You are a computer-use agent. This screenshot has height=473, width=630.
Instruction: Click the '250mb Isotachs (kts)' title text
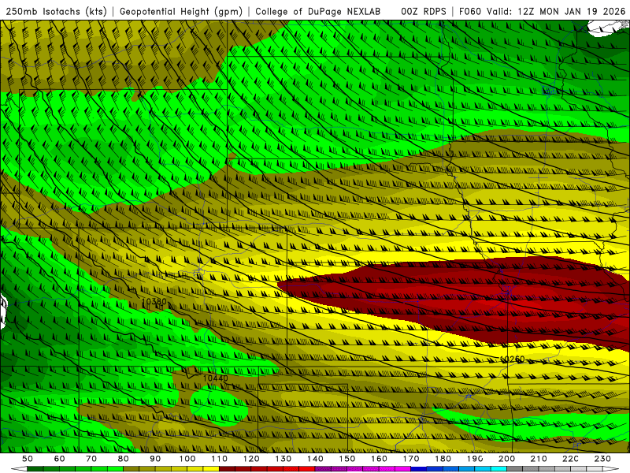(x=57, y=11)
